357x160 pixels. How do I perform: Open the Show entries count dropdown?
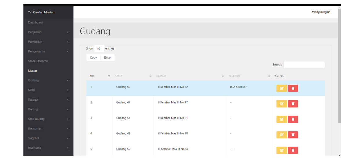[x=99, y=49]
